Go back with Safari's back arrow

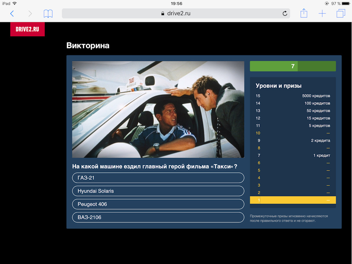[12, 14]
